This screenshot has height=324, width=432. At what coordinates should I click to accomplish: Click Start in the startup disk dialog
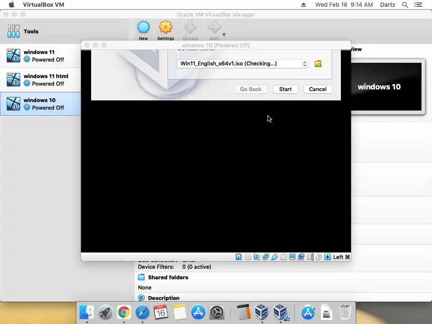click(286, 89)
